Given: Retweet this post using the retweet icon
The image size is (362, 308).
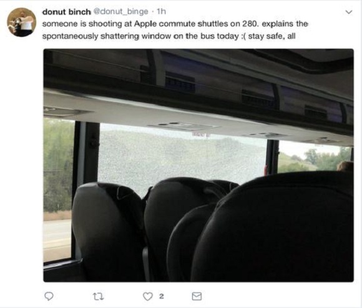Looking at the screenshot, I should click(98, 296).
